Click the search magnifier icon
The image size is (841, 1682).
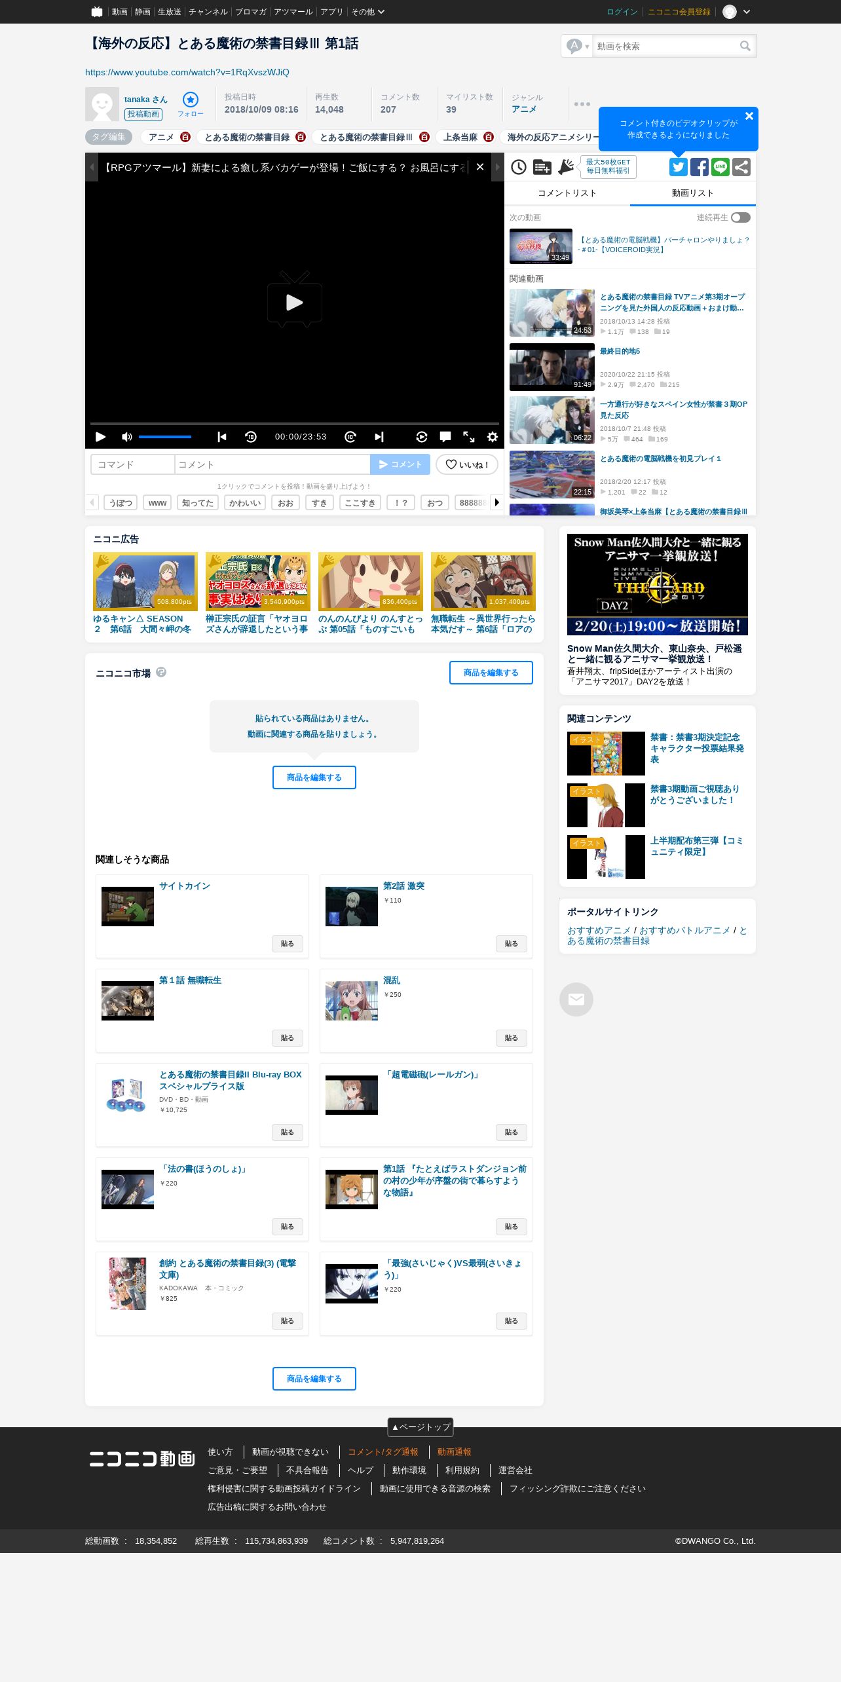[745, 46]
